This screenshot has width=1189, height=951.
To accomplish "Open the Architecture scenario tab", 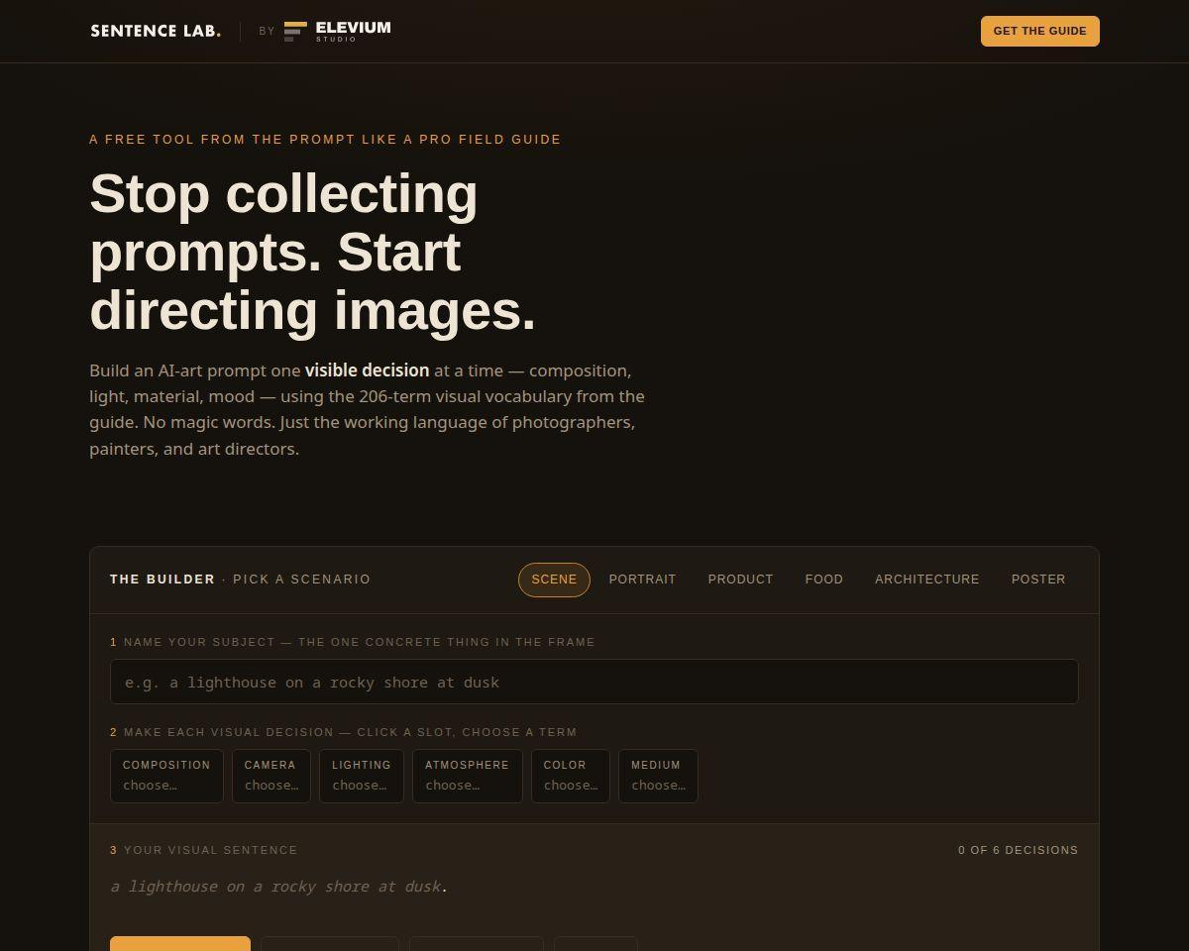I will point(926,580).
